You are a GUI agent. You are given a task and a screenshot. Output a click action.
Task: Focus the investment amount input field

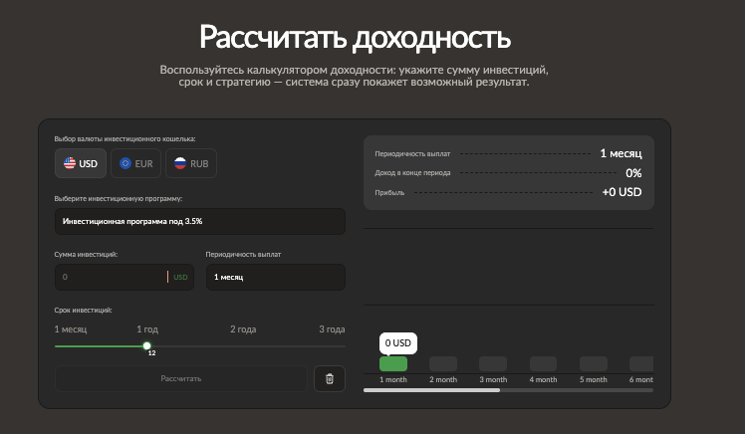tap(124, 277)
